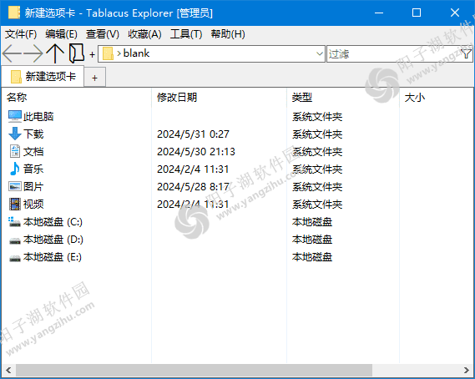Open the 查看(V) menu
Screen dimensions: 475x379
coord(103,34)
